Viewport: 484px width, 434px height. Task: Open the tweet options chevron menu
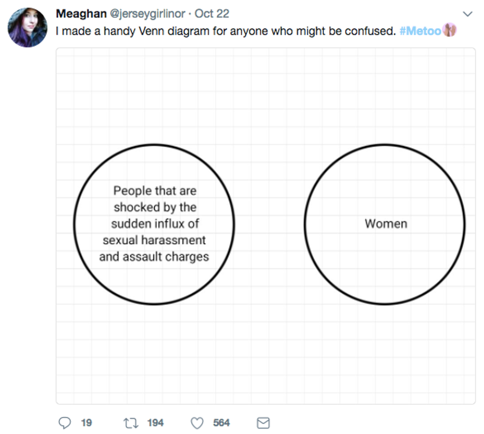click(x=467, y=14)
